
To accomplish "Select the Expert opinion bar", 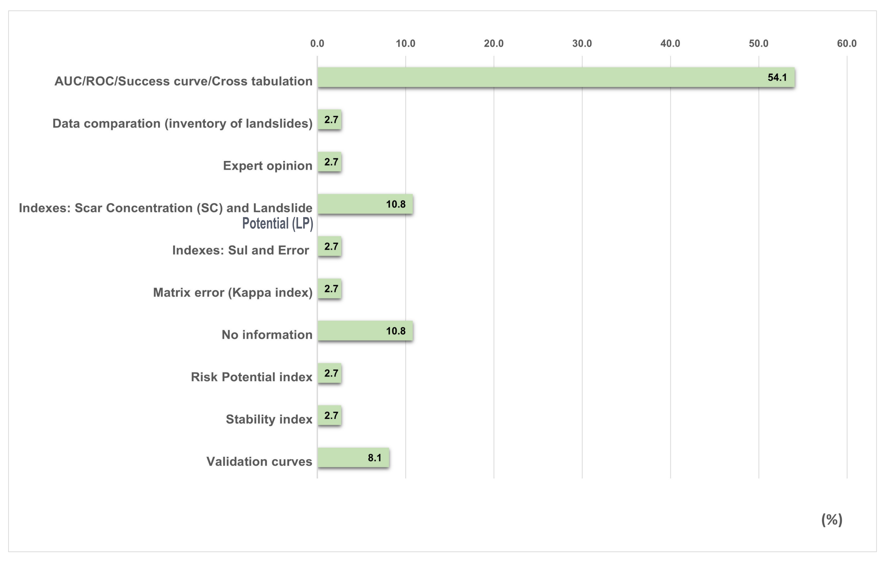I will tap(329, 162).
